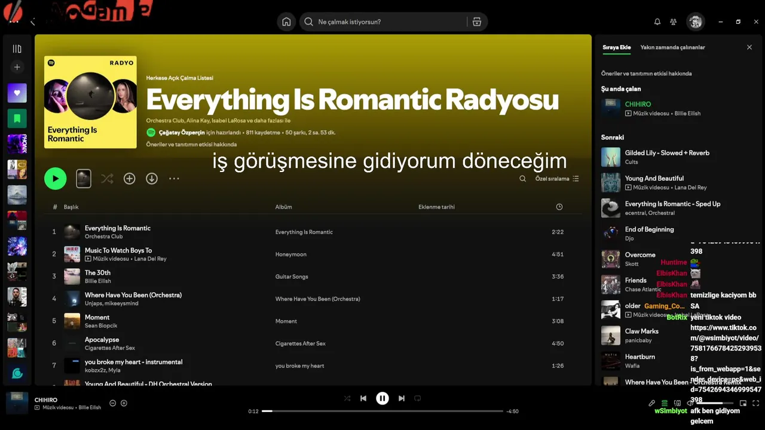Skip to the previous track

click(x=363, y=398)
